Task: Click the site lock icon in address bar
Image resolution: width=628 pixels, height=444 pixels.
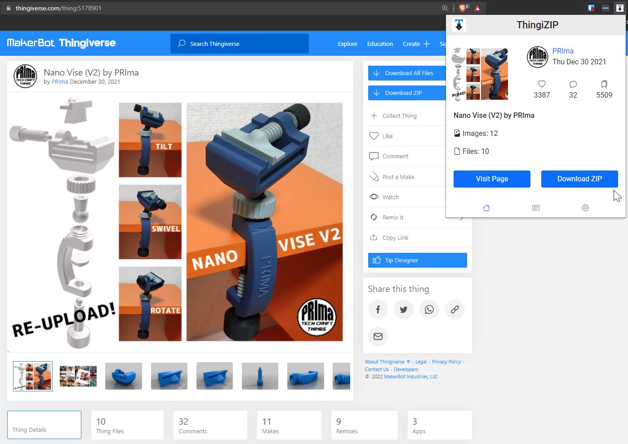Action: (8, 8)
